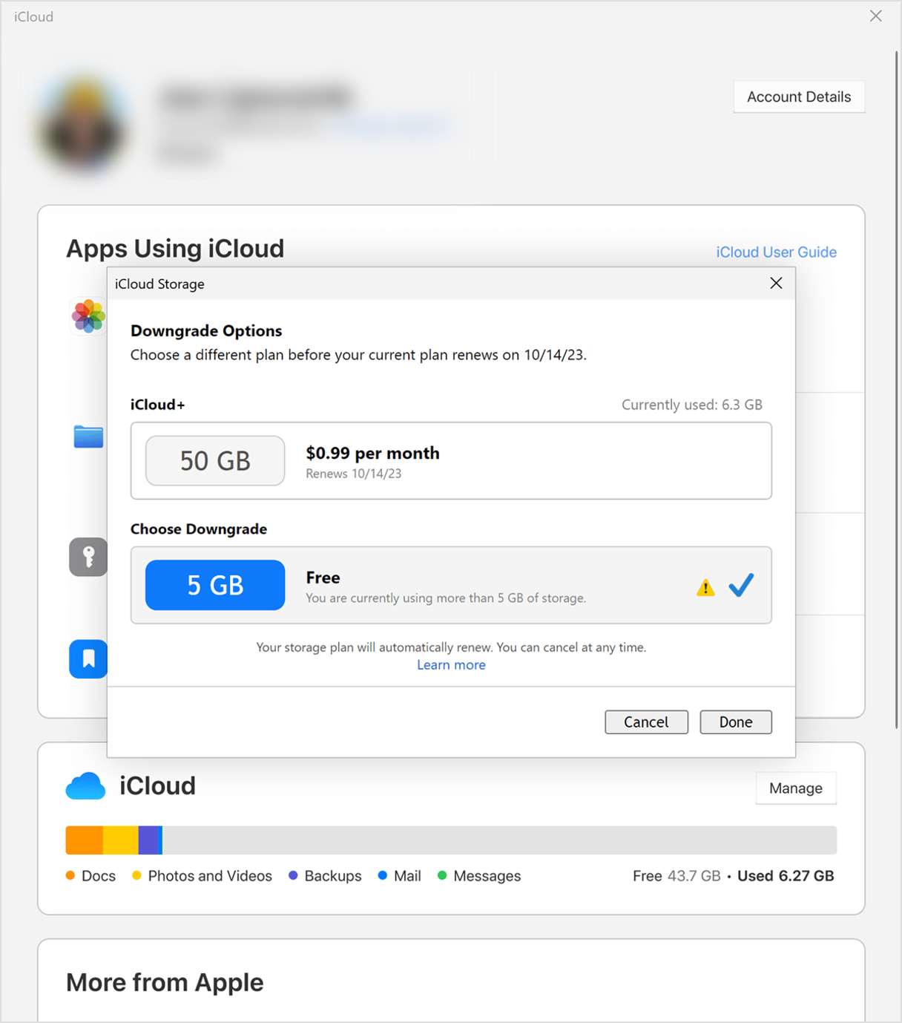Open the iCloud User Guide link
This screenshot has width=902, height=1023.
coord(776,252)
